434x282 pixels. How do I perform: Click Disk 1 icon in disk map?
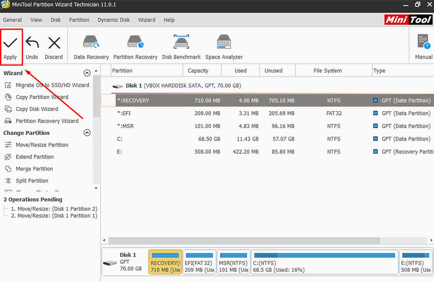tap(110, 263)
